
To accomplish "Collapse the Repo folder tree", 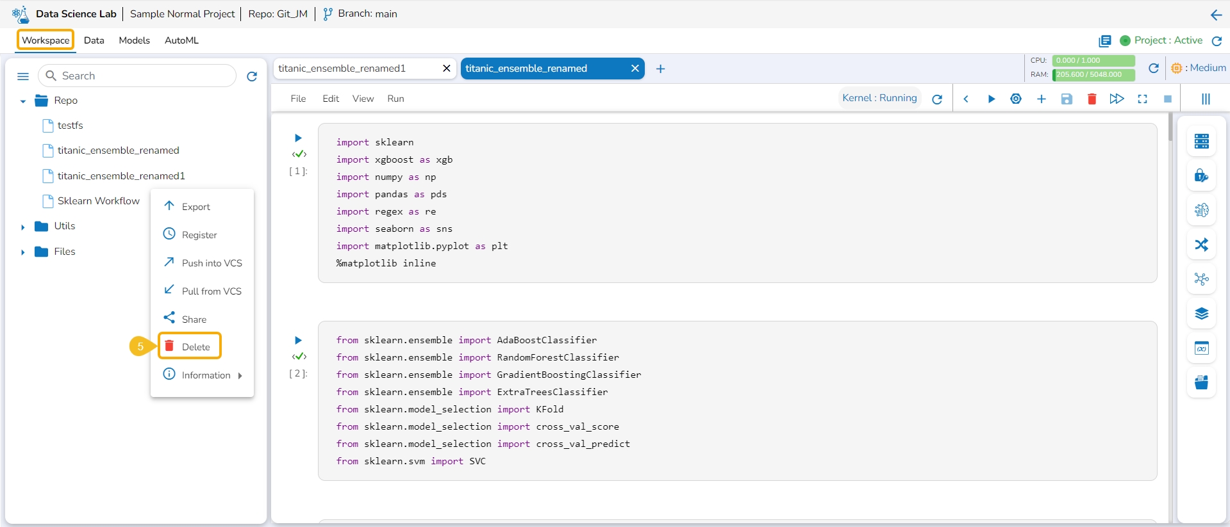I will [23, 101].
